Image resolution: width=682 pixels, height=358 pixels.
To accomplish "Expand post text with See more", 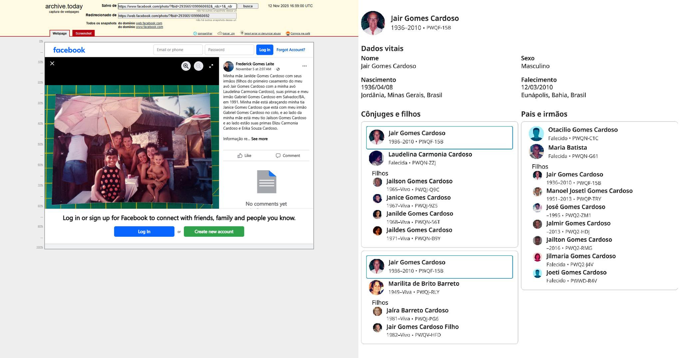I will (x=259, y=139).
